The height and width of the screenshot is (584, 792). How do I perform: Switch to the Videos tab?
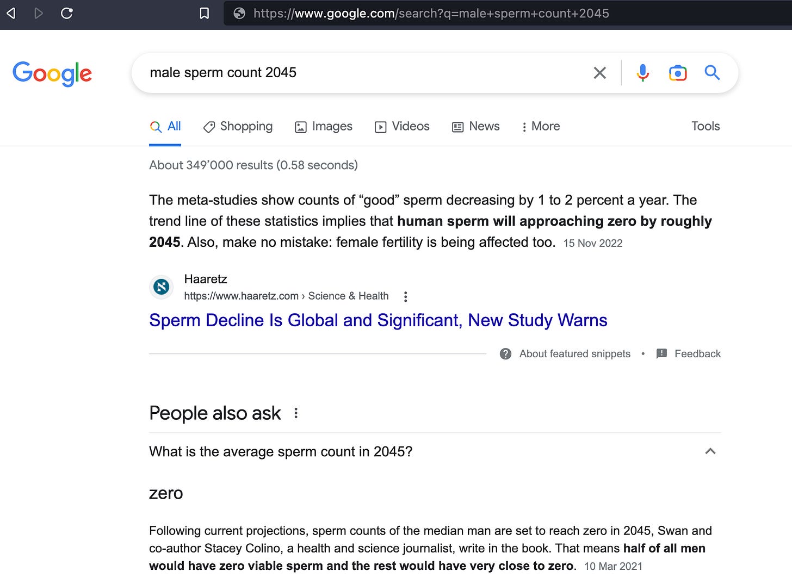point(402,126)
